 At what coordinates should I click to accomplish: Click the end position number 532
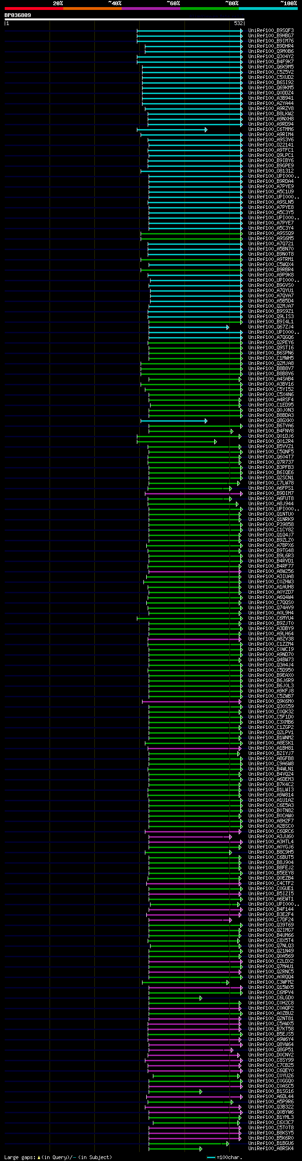(x=238, y=23)
